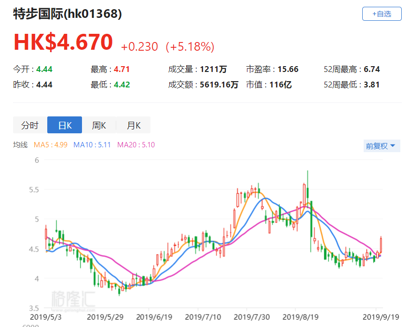The width and height of the screenshot is (409, 327).
Task: Click the stock title 特步国际(hk01368)
Action: (x=68, y=14)
